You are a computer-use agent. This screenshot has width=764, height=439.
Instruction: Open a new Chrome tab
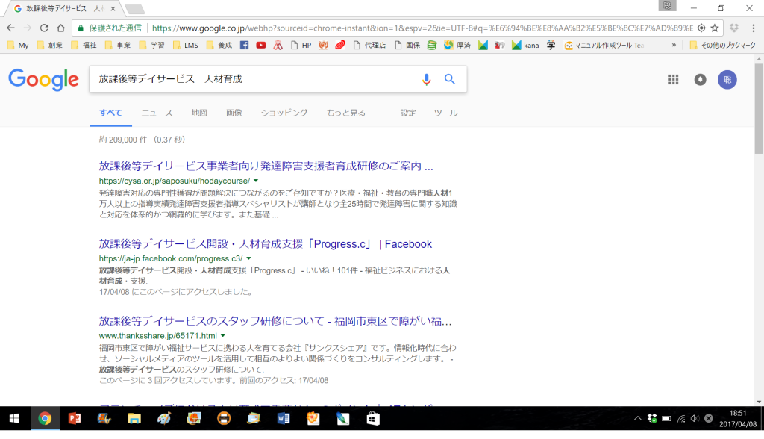[134, 9]
